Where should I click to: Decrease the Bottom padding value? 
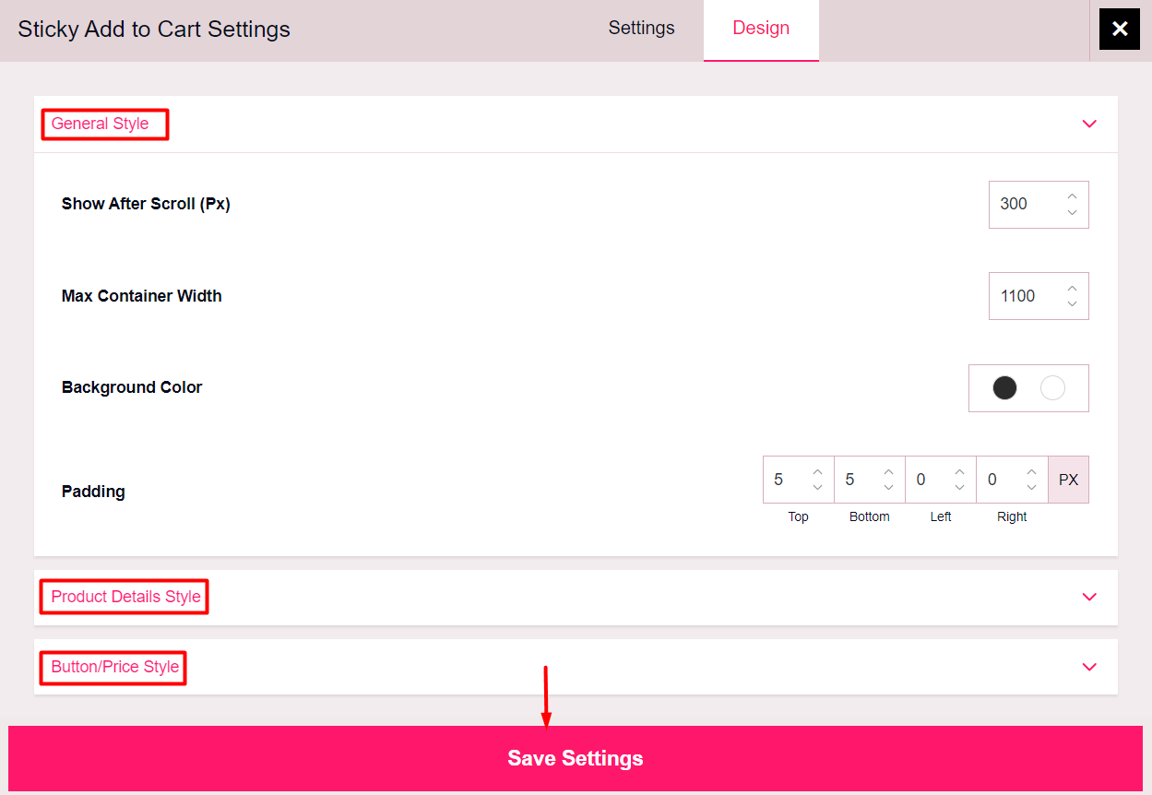(888, 488)
